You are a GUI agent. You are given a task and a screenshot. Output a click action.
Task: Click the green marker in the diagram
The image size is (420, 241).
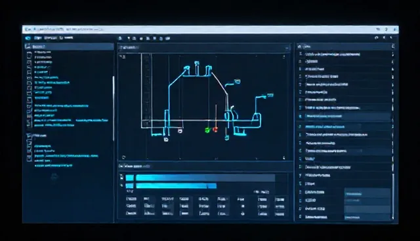point(207,130)
